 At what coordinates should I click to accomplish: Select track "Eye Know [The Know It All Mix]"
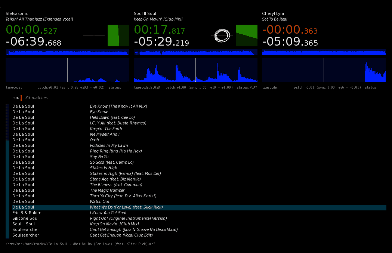(118, 106)
